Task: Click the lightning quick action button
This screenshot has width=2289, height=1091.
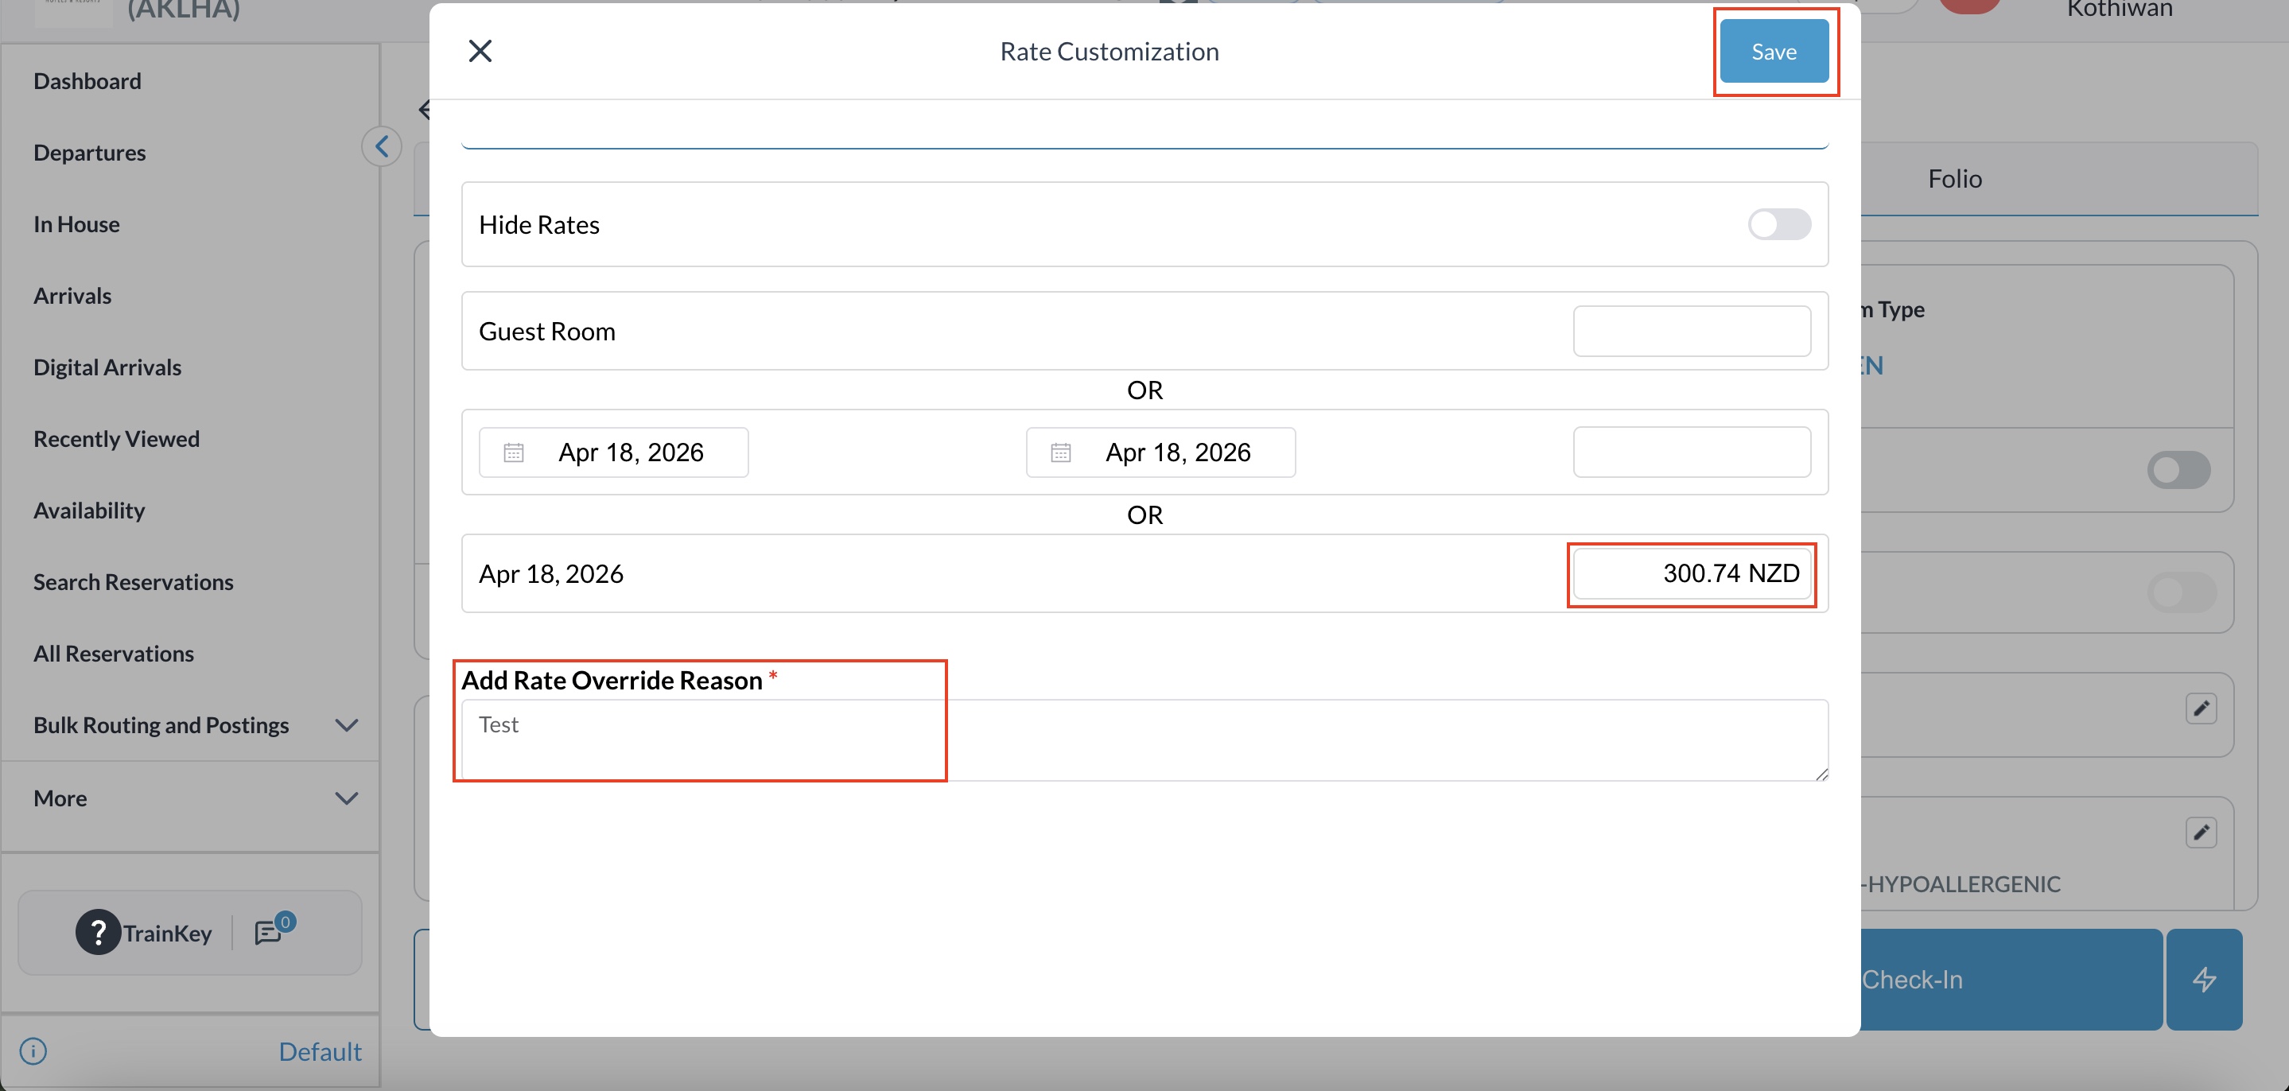Action: tap(2204, 980)
